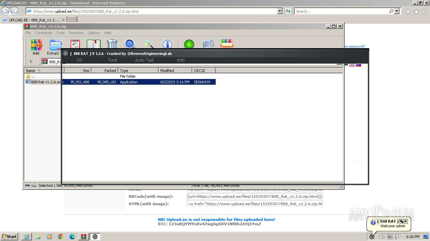Open Auto Task menu in 888 RAT
The width and height of the screenshot is (430, 241).
(144, 60)
